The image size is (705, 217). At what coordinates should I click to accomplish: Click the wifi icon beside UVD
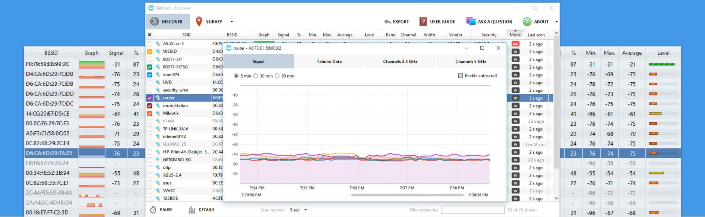coord(158,82)
